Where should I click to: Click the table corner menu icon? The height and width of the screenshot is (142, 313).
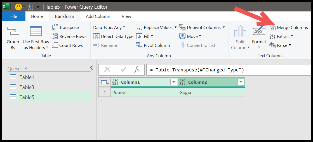105,82
